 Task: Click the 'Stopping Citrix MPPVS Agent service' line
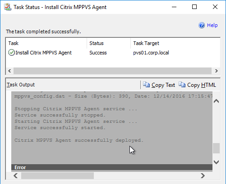(76, 109)
